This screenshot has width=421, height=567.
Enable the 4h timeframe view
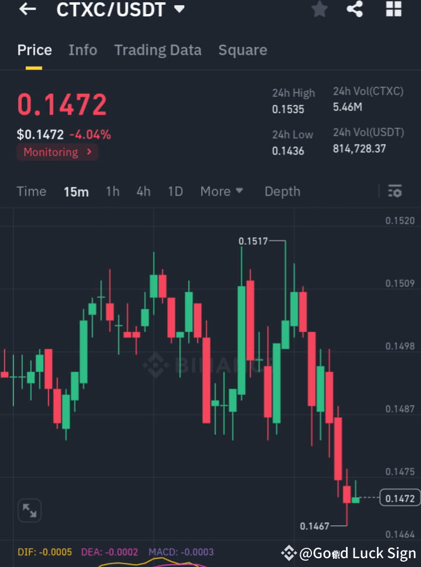click(x=143, y=191)
